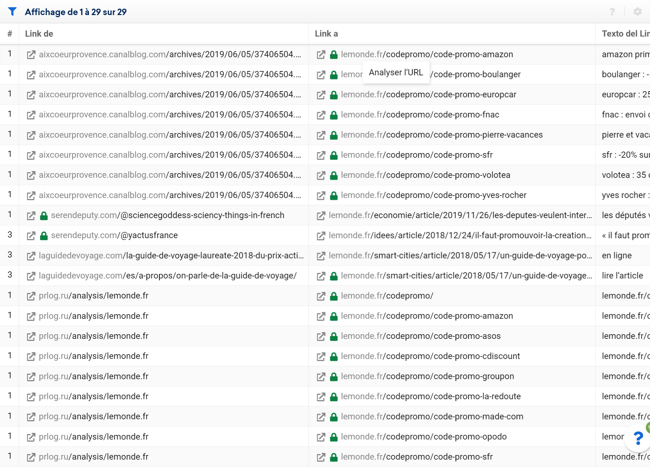This screenshot has height=467, width=650.
Task: Open link laguidedevoyage.com/es/a-propos/on-parle-de-la-guide-de-voyage/
Action: click(x=168, y=276)
